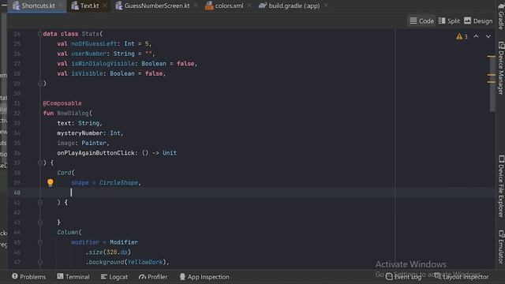Click the first warning stripe mark on scrollbar
505x284 pixels.
pos(491,56)
